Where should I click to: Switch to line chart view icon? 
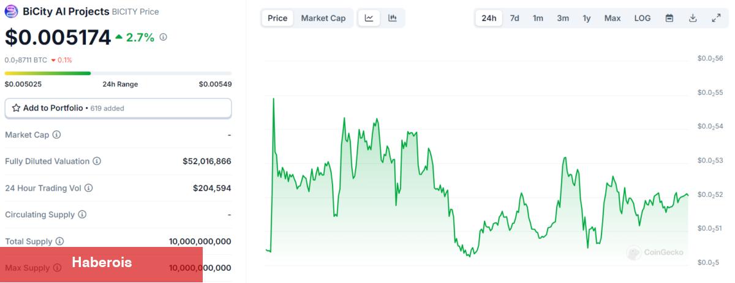369,18
